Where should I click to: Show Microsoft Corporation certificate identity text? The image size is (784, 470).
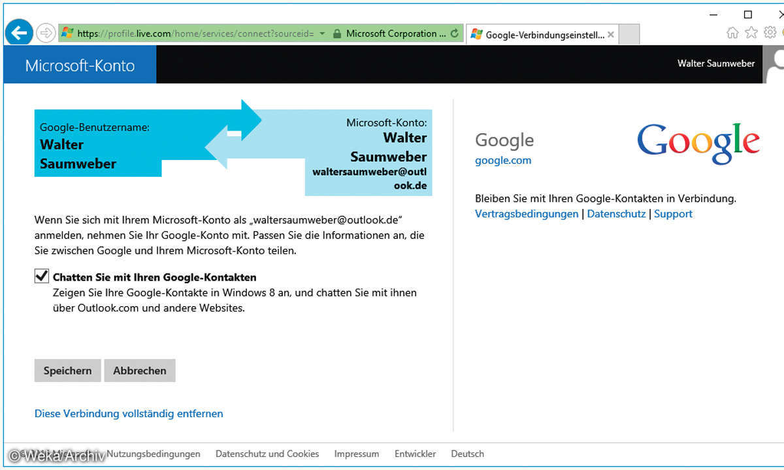(397, 33)
